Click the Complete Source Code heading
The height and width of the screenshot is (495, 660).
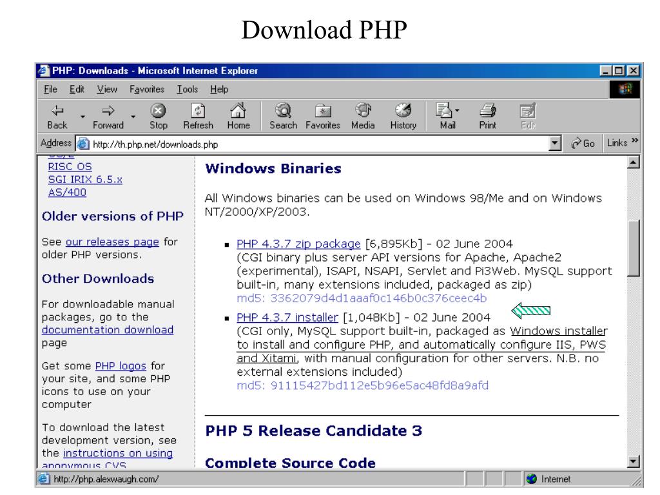click(x=290, y=463)
